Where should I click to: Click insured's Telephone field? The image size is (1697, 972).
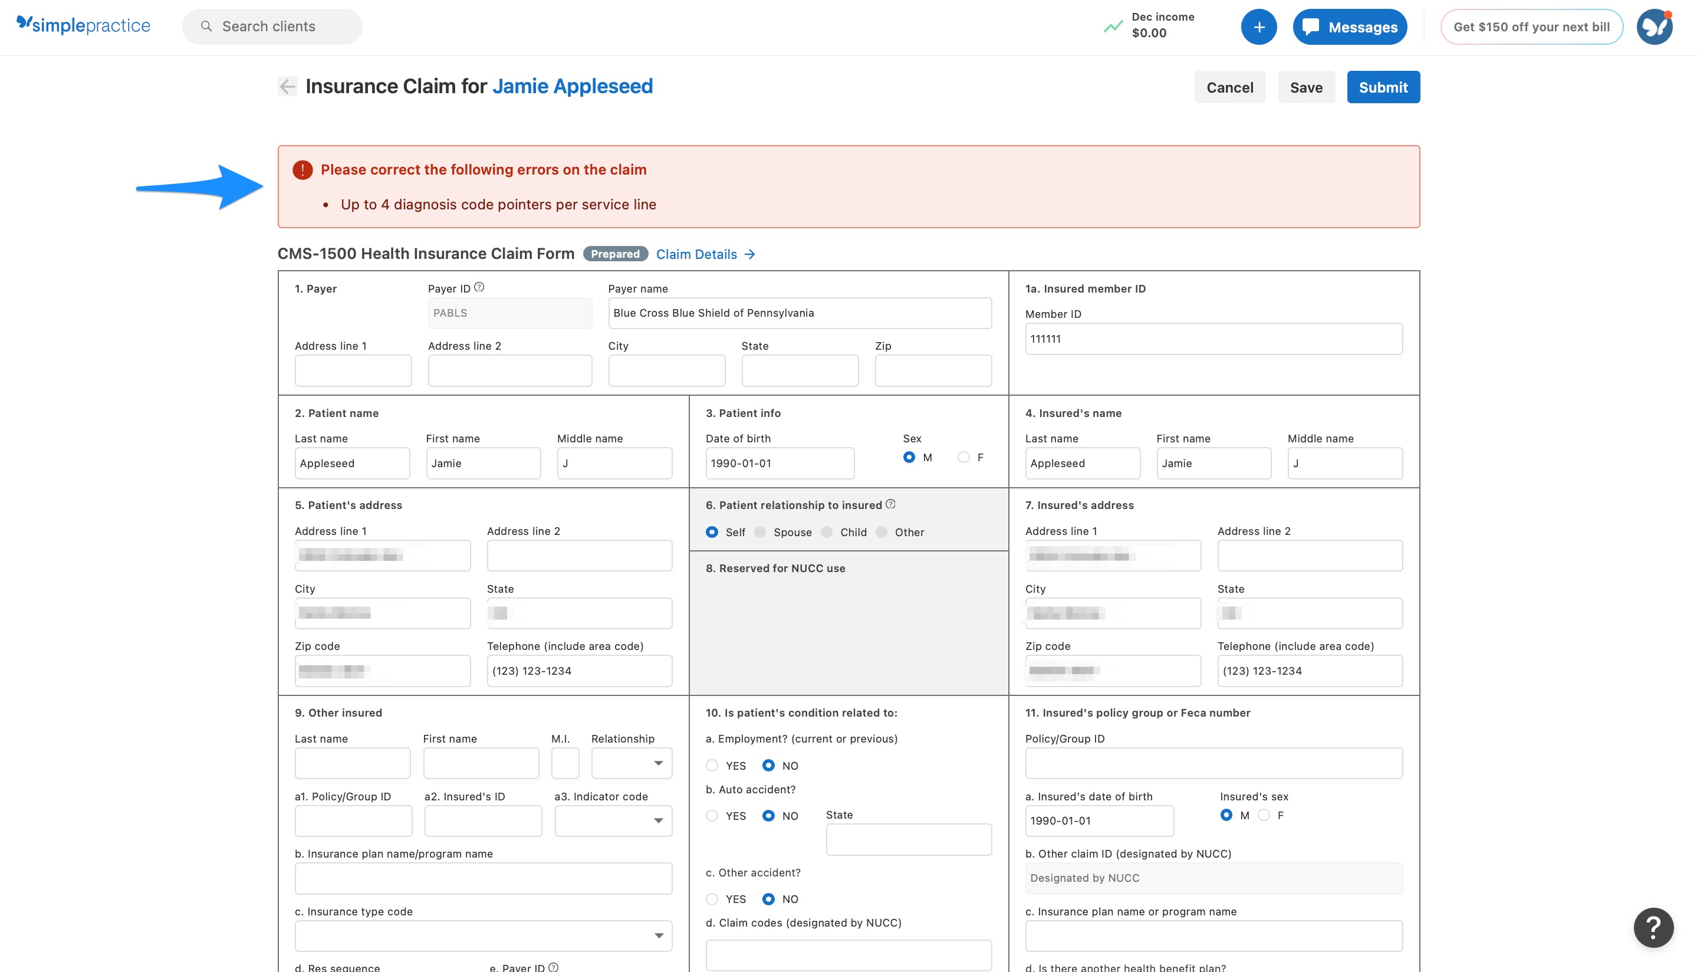click(1309, 671)
